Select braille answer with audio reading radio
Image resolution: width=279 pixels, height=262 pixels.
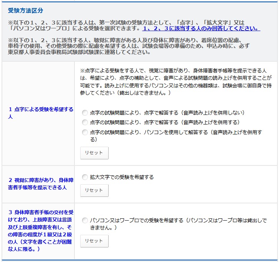85,123
